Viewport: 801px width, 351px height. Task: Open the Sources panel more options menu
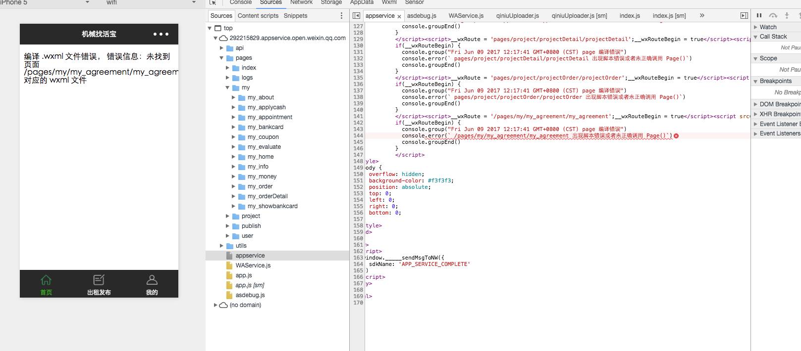pos(341,16)
